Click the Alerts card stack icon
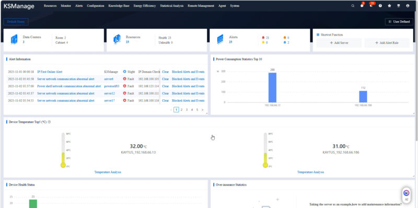The width and height of the screenshot is (418, 208). tap(220, 40)
